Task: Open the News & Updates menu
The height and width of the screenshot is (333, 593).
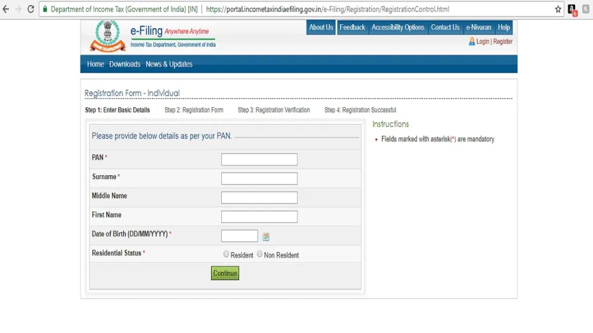Action: point(168,64)
